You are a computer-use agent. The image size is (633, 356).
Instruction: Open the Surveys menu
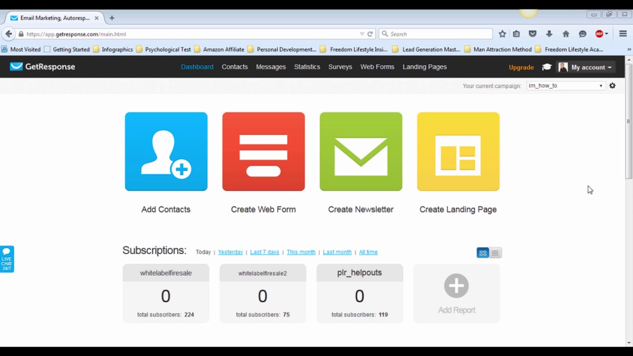pyautogui.click(x=340, y=67)
